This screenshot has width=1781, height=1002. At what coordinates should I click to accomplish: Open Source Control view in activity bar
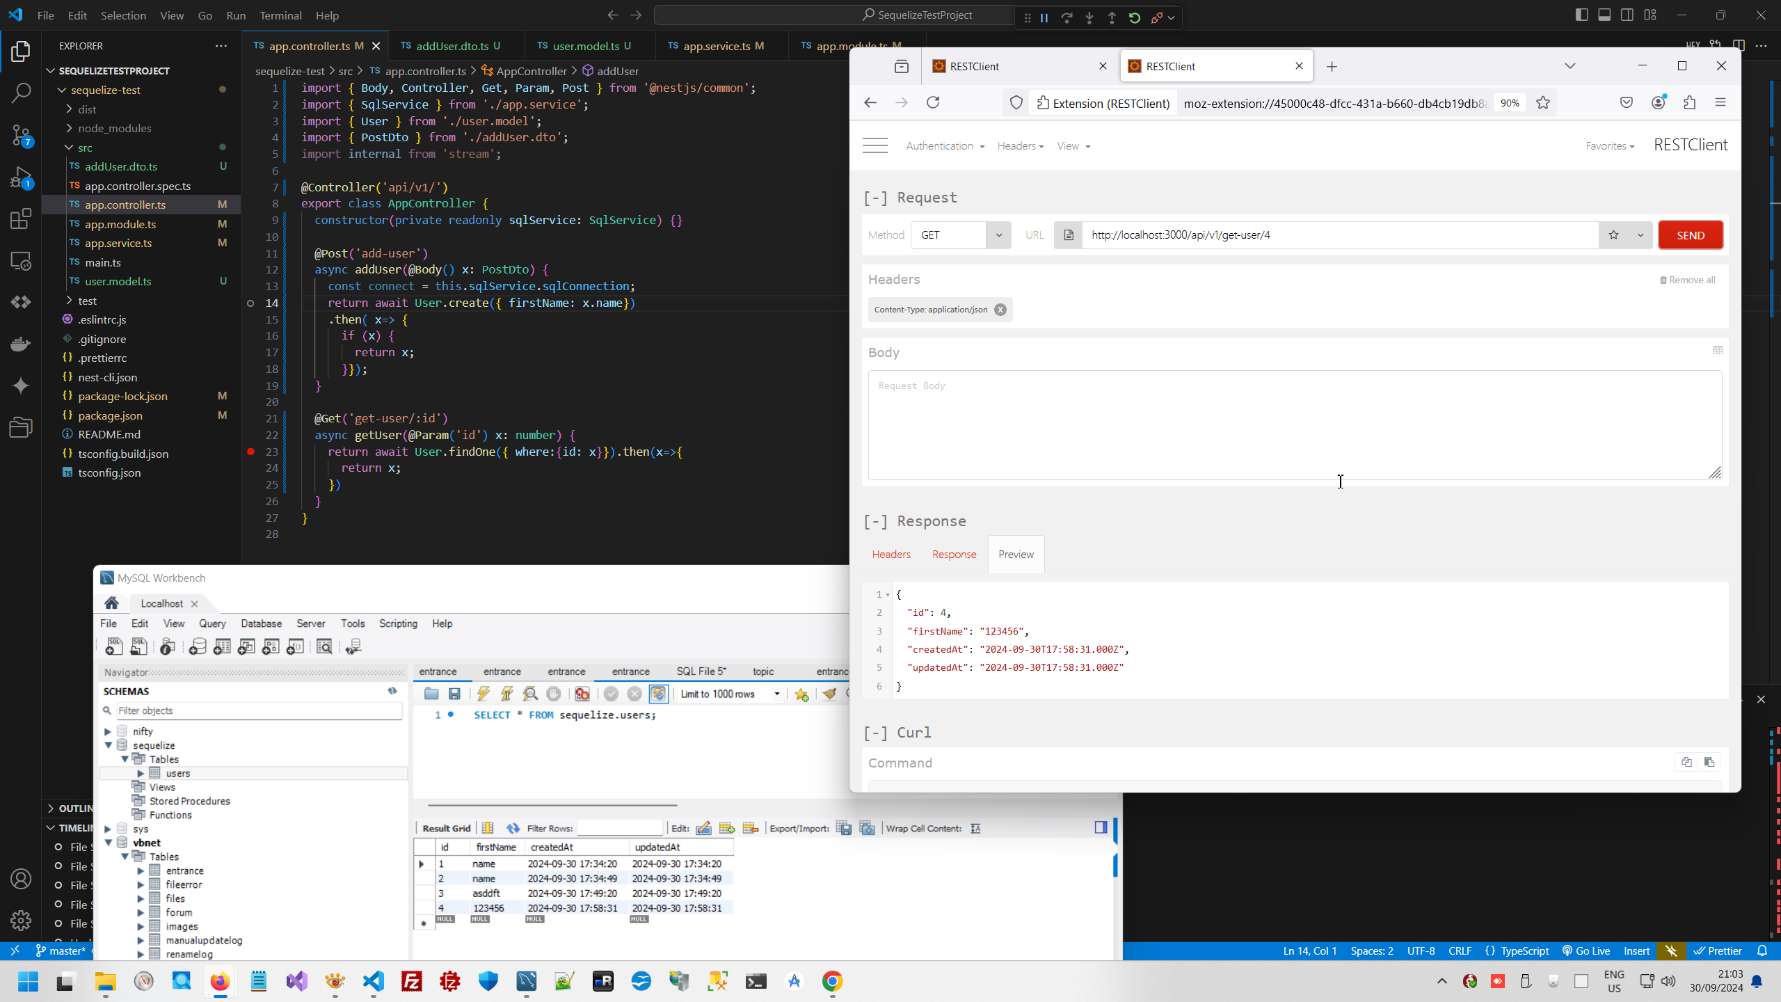[x=21, y=135]
